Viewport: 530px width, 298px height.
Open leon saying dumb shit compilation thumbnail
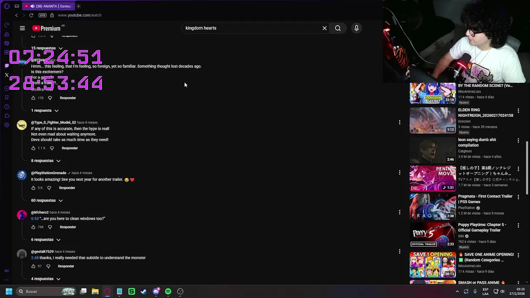point(432,150)
